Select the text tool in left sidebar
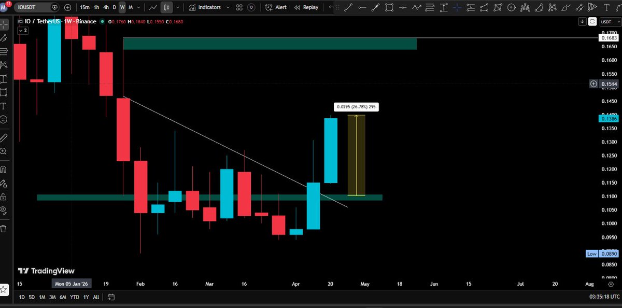This screenshot has height=308, width=622. tap(4, 106)
